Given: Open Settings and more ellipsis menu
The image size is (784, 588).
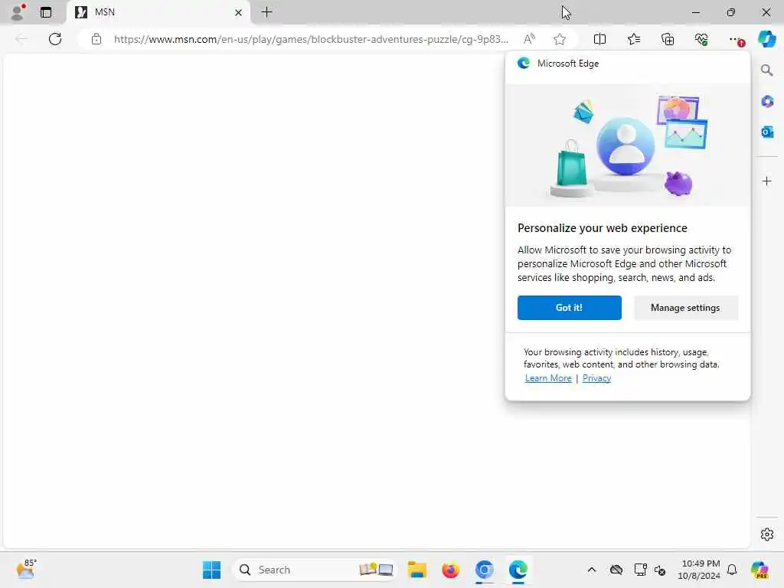Looking at the screenshot, I should (735, 39).
